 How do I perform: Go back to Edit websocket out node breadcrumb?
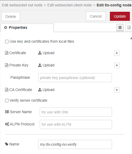(22, 5)
